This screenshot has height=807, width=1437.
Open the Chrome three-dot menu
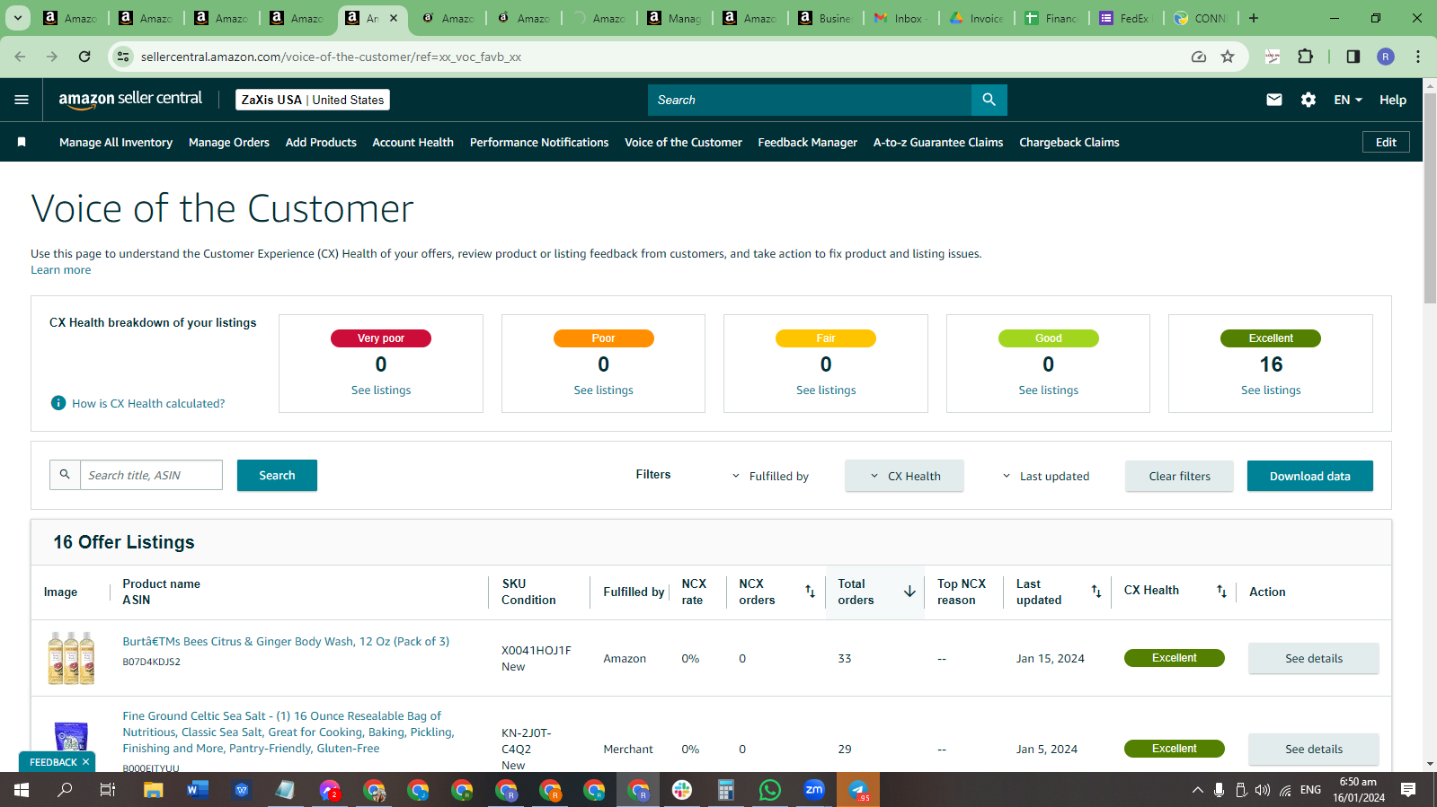(1418, 57)
